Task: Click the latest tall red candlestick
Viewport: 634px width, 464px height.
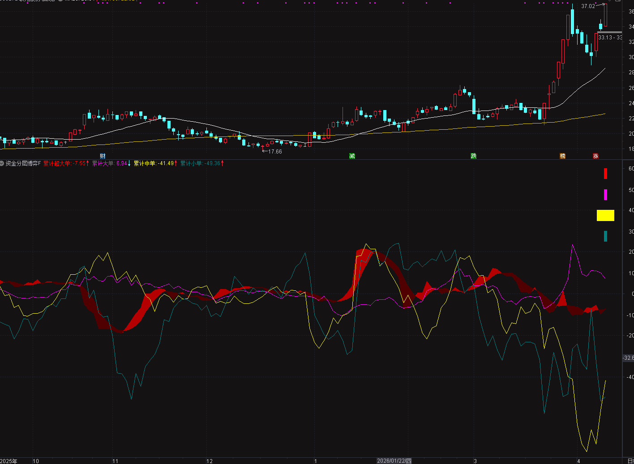Action: click(605, 15)
